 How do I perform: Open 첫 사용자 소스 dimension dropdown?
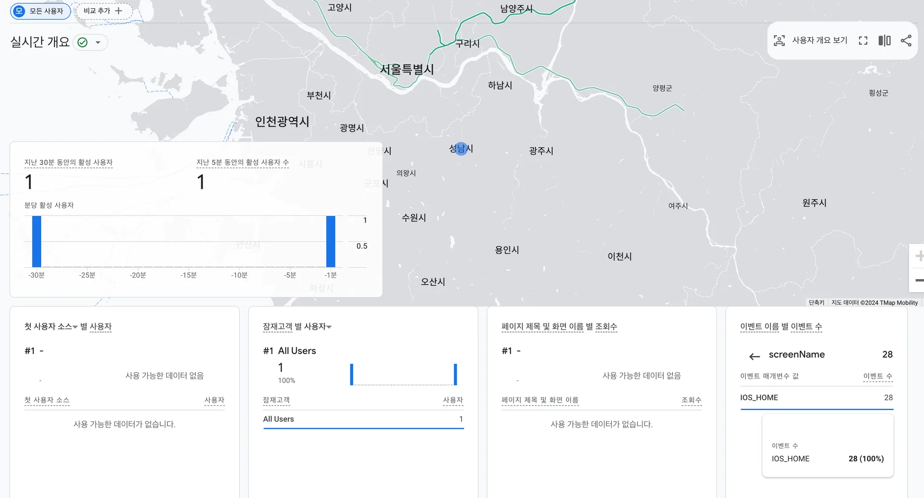(x=75, y=327)
